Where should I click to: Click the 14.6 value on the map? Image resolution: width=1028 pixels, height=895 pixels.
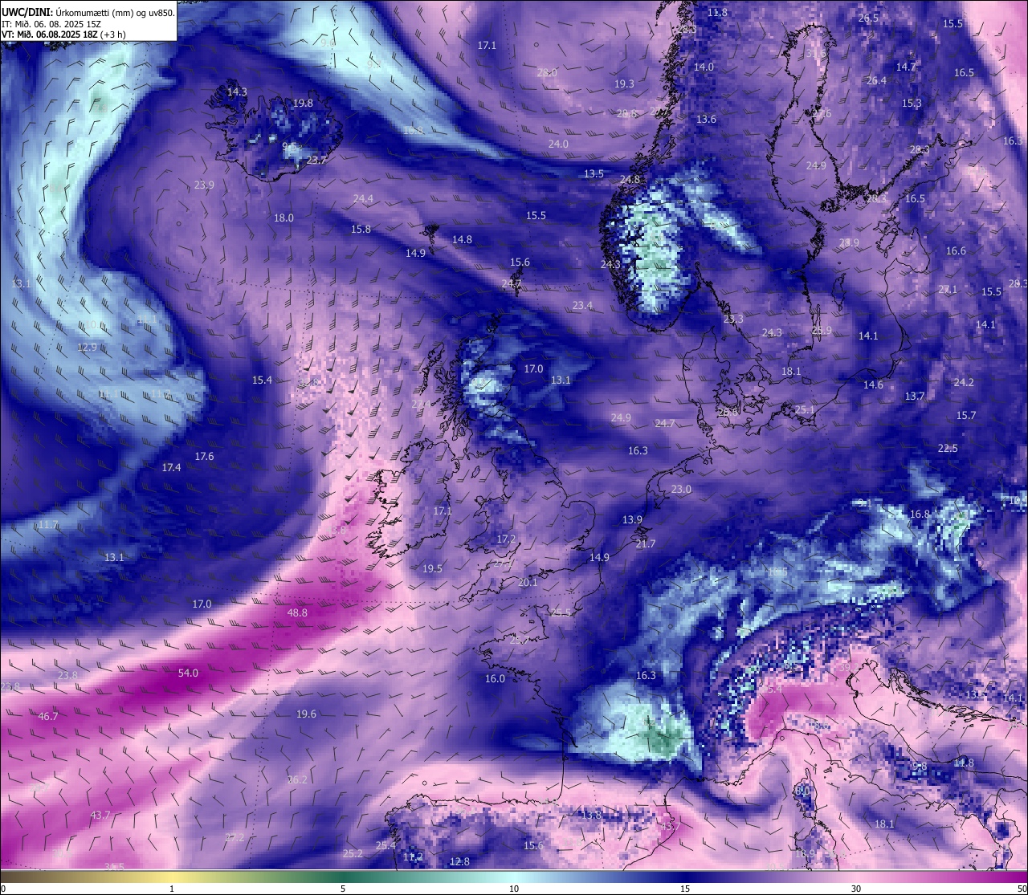pos(873,385)
